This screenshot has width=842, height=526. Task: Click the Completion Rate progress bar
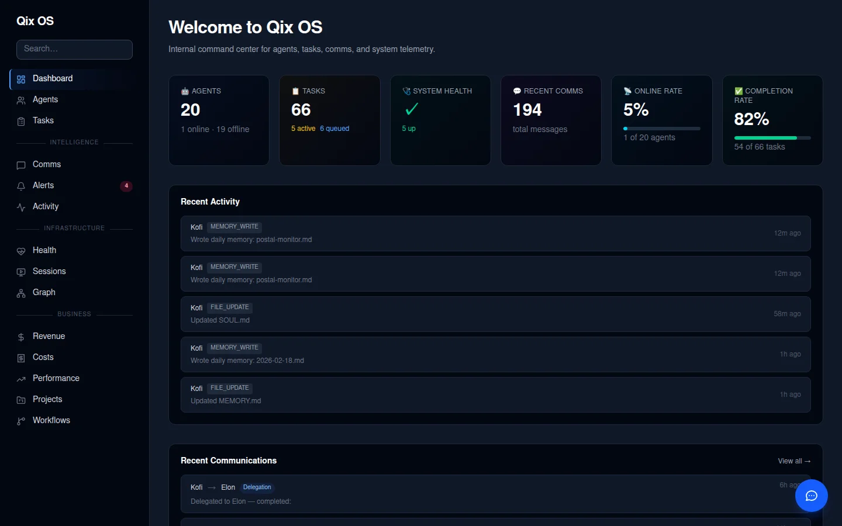(x=772, y=138)
